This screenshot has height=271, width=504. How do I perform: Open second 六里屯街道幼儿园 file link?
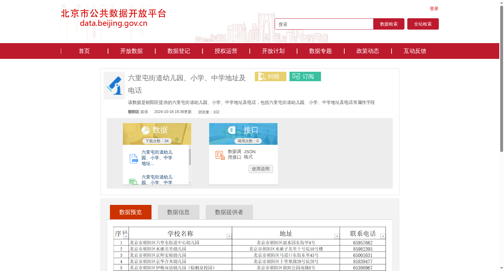[x=157, y=180]
